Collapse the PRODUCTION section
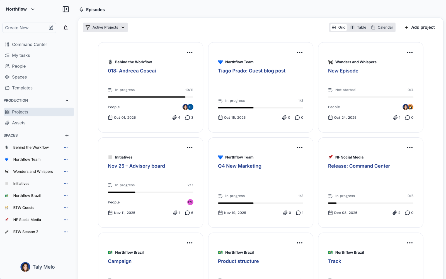This screenshot has height=279, width=446. pos(67,101)
